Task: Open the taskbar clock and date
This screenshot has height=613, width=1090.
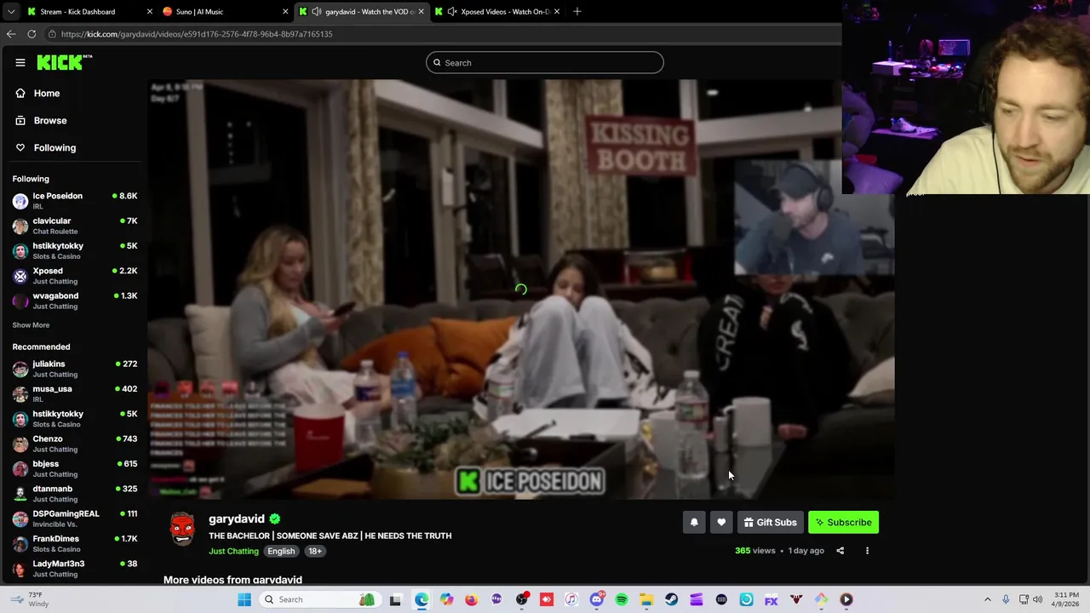Action: click(1066, 599)
